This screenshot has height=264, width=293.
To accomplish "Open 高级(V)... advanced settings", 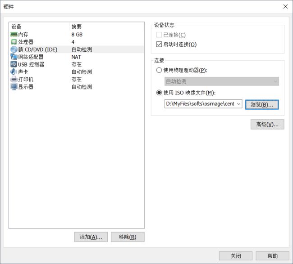I will tap(267, 125).
